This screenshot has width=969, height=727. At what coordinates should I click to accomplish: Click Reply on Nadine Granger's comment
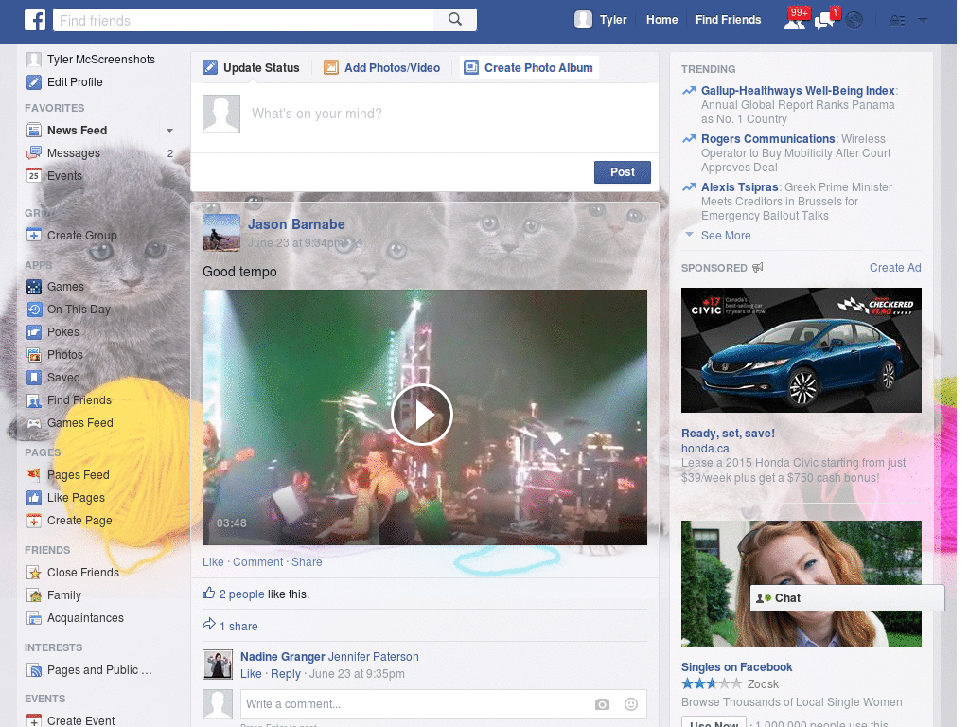[286, 674]
